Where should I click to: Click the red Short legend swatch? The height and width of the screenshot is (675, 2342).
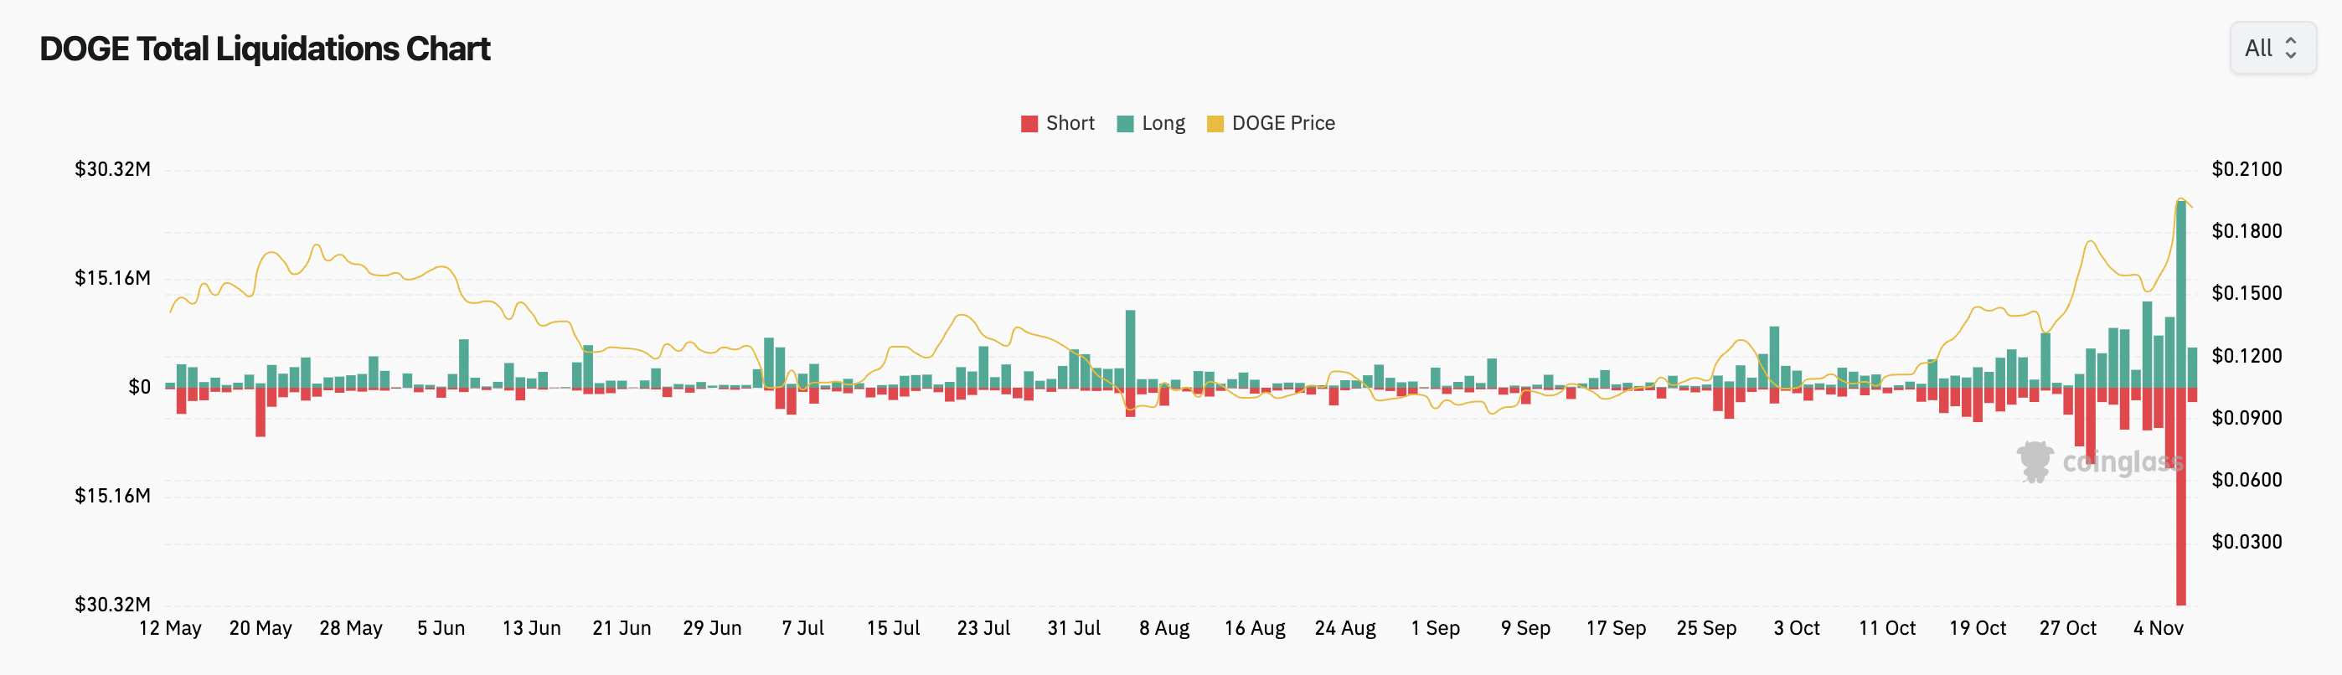1029,125
